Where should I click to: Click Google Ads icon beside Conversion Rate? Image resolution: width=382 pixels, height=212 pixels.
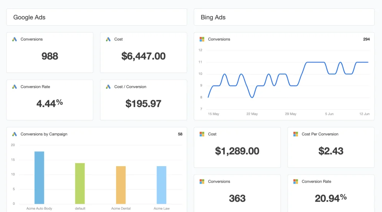tap(15, 87)
